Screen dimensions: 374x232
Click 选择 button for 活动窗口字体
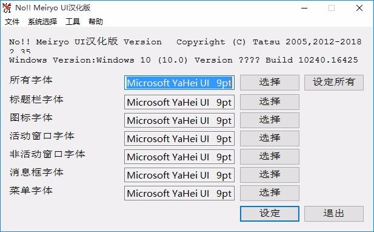[x=270, y=138]
